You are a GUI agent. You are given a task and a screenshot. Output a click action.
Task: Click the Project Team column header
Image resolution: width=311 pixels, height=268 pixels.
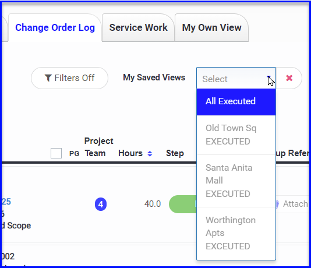pyautogui.click(x=98, y=147)
